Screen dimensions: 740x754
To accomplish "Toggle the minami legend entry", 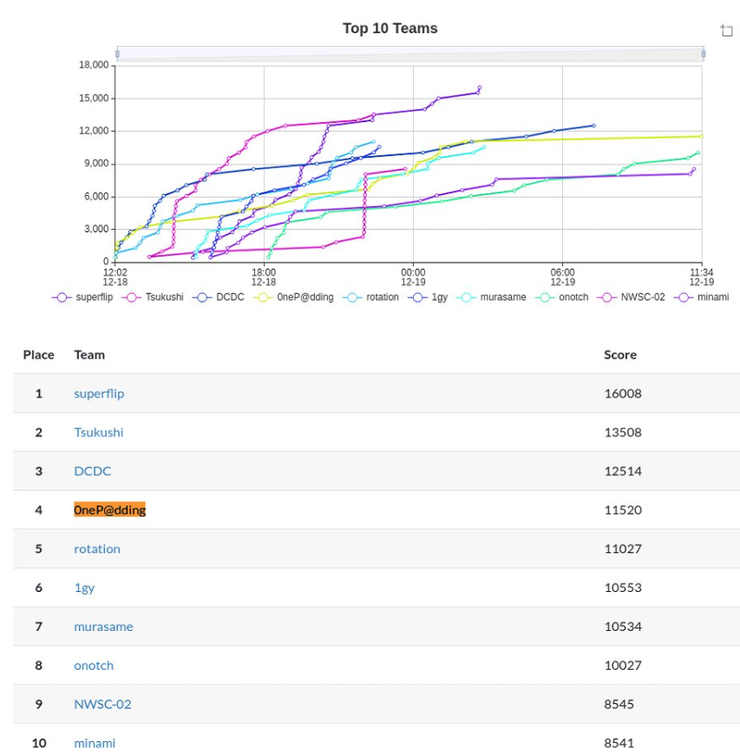I will (702, 297).
